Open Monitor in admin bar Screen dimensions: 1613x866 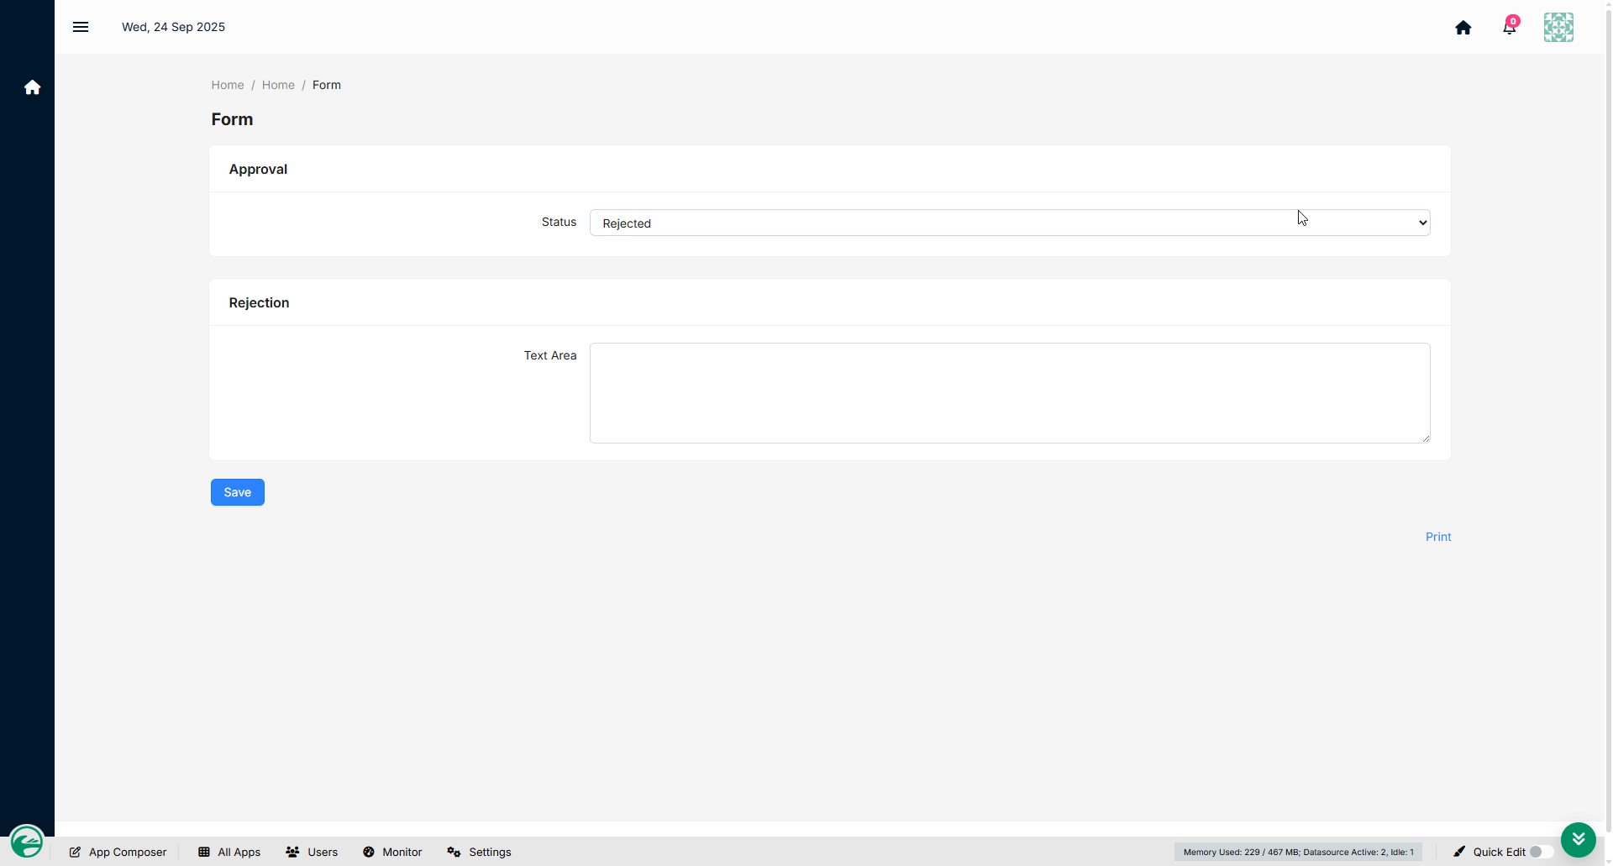392,852
